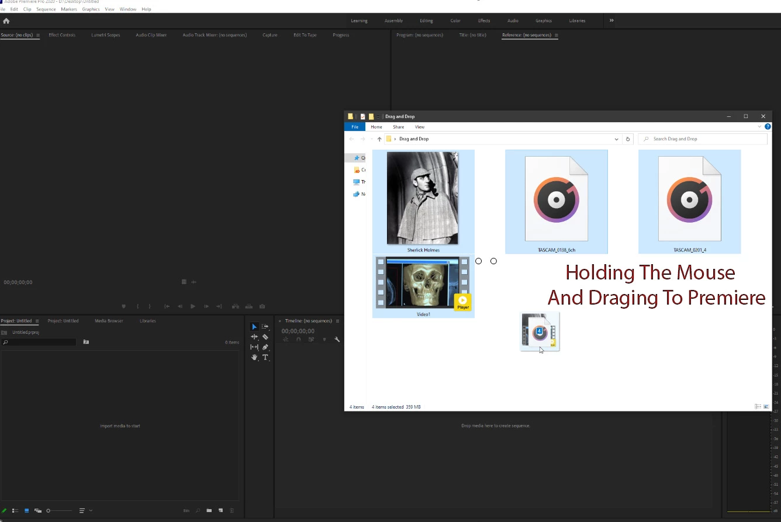Click Insert button in Source monitor
781x522 pixels.
coord(236,306)
